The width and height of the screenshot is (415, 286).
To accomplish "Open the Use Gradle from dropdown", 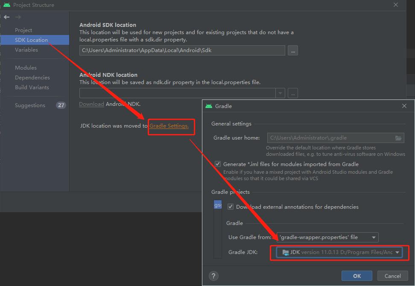I will click(327, 237).
